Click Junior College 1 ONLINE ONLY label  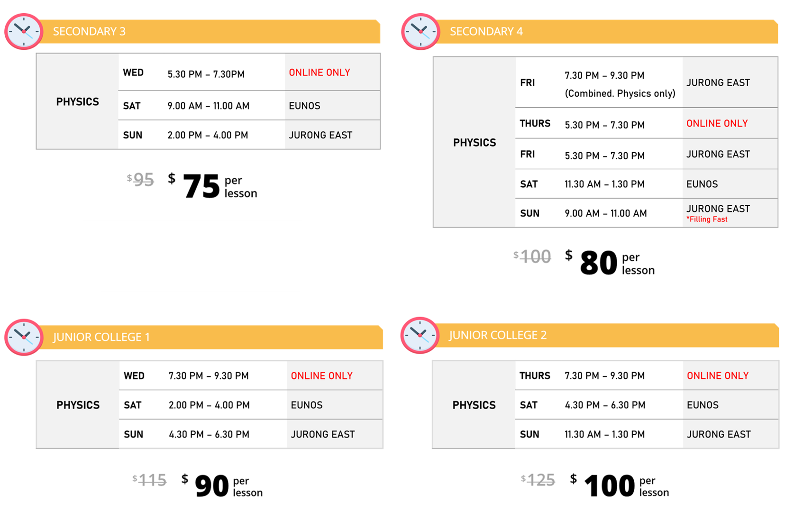tap(321, 376)
